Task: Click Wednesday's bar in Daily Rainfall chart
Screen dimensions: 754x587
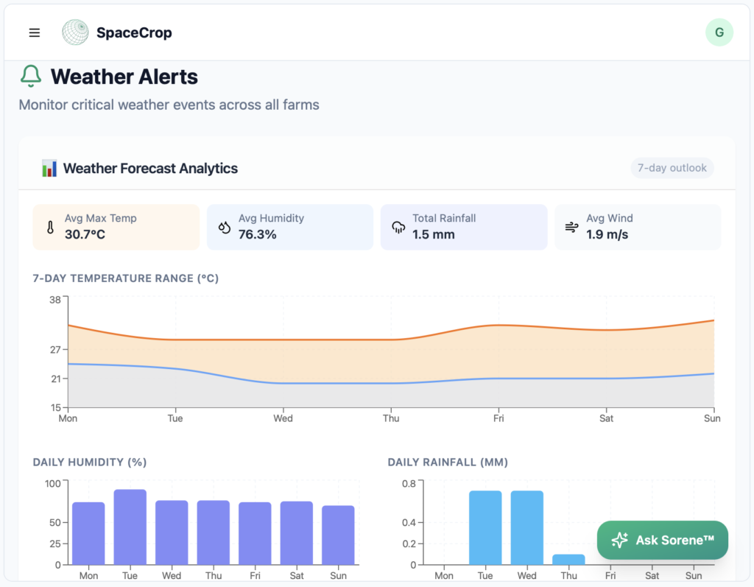Action: (x=526, y=527)
